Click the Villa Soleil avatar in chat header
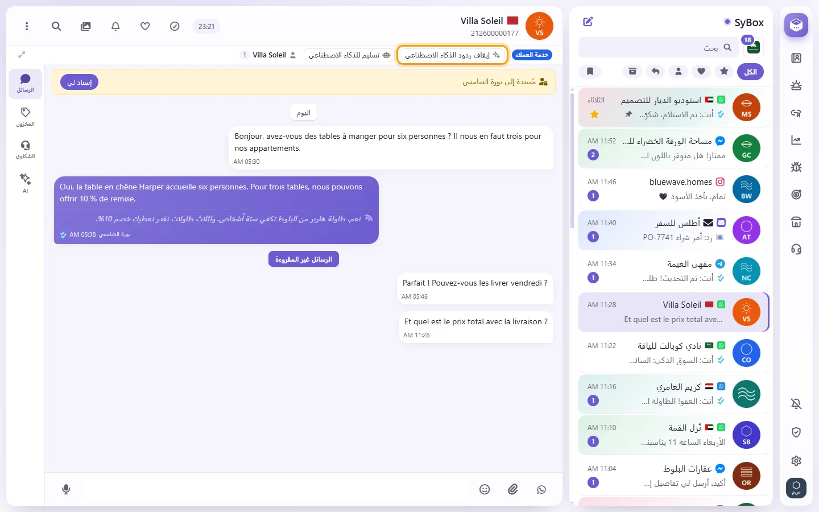819x512 pixels. click(539, 26)
